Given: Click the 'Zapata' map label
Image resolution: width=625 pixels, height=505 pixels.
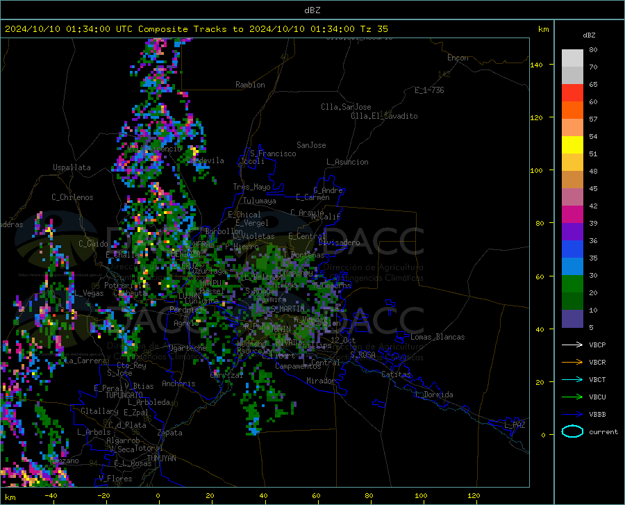Looking at the screenshot, I should click(x=170, y=433).
